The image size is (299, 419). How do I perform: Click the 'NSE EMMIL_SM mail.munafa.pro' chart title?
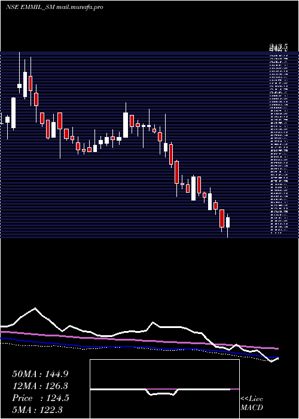pos(54,7)
